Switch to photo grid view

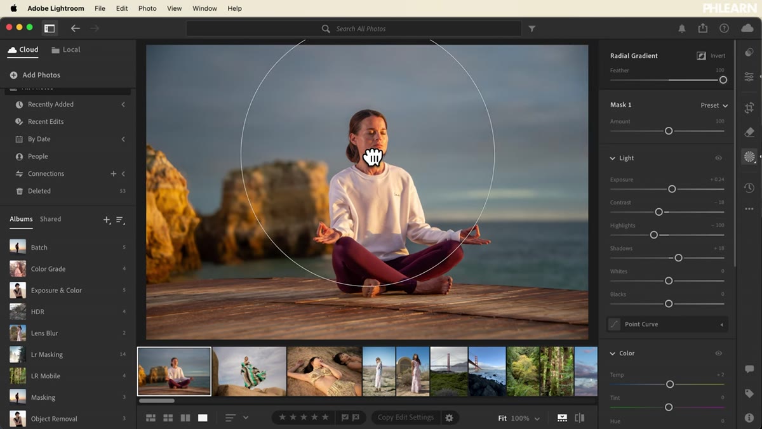pos(151,418)
